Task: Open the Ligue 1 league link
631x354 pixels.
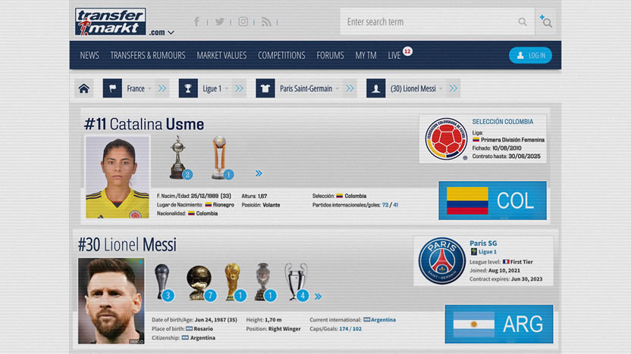Action: [487, 252]
